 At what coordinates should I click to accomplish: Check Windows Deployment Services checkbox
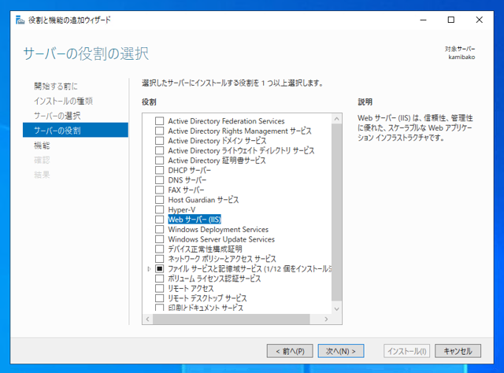click(159, 229)
